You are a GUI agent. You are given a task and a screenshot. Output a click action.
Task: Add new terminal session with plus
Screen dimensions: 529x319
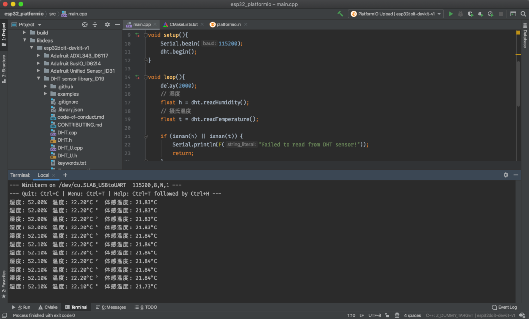(65, 175)
